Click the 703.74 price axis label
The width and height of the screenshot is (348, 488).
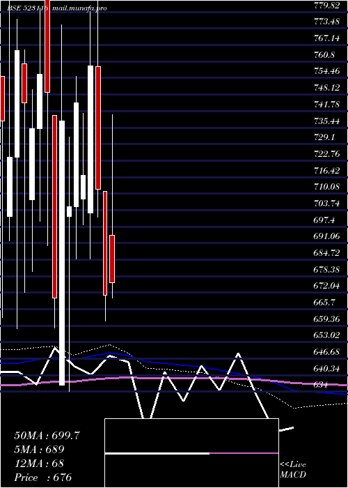point(326,204)
